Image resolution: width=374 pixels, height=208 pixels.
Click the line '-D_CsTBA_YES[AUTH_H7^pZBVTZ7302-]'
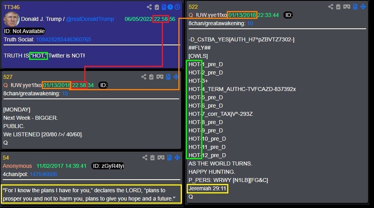[241, 39]
